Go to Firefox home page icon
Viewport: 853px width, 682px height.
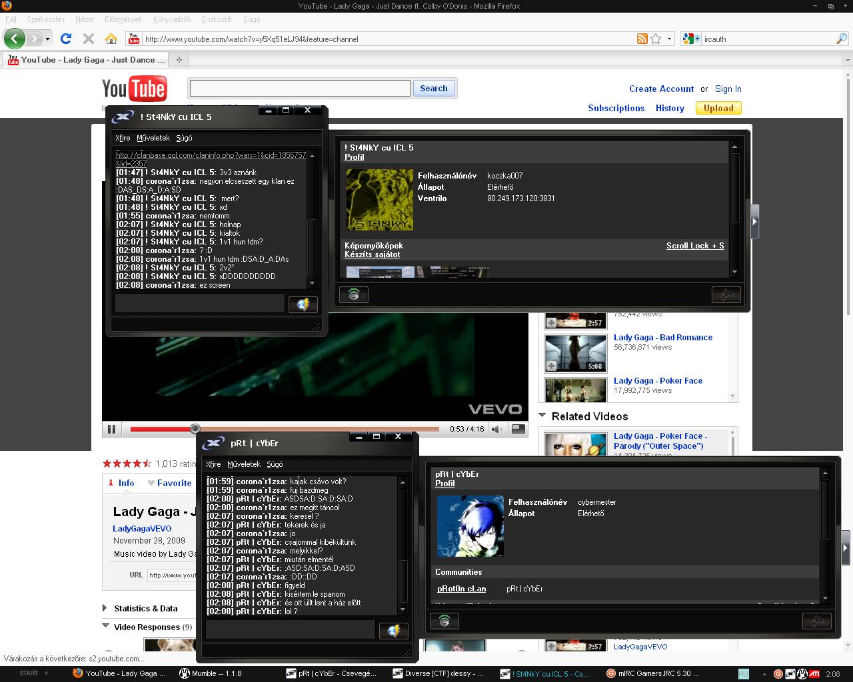coord(111,39)
